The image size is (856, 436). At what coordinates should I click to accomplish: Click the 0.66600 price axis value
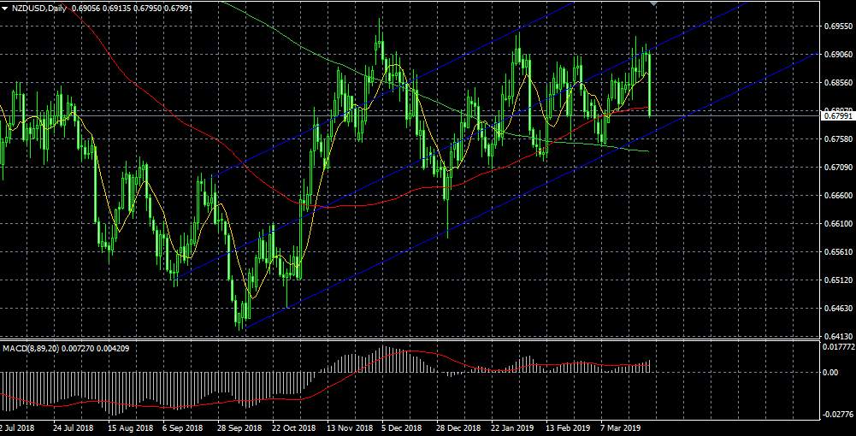click(838, 196)
